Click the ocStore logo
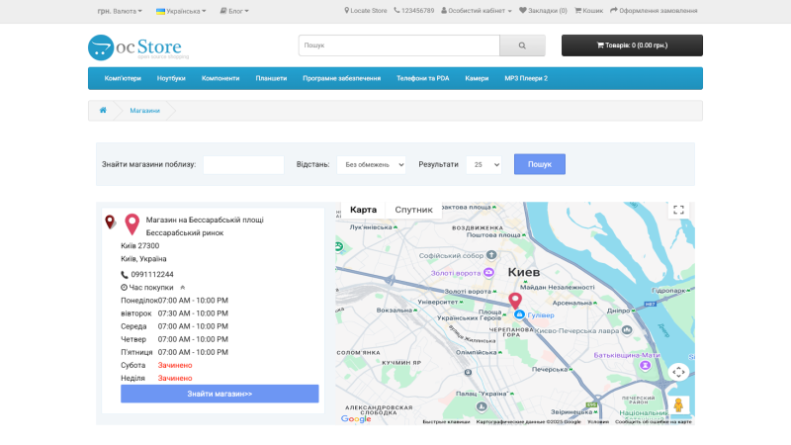The width and height of the screenshot is (791, 445). (x=137, y=47)
